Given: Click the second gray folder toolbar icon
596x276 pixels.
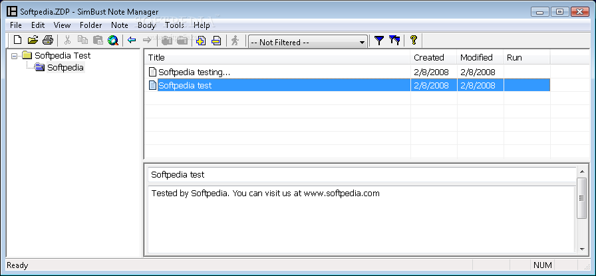Looking at the screenshot, I should coord(182,40).
